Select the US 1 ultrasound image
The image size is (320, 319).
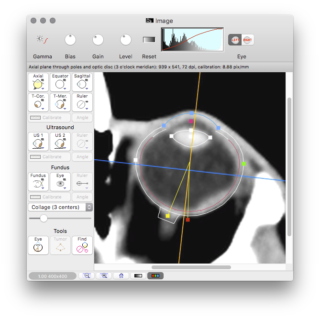(x=38, y=141)
